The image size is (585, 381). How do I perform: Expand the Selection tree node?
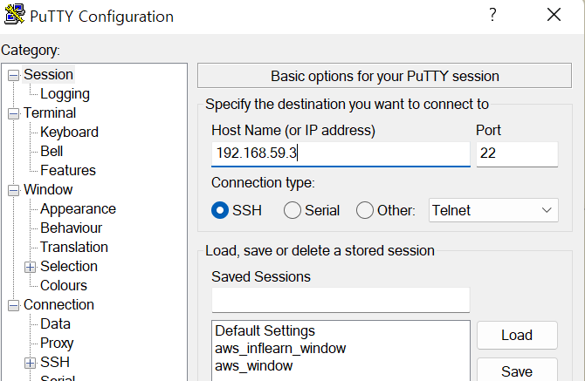(31, 267)
